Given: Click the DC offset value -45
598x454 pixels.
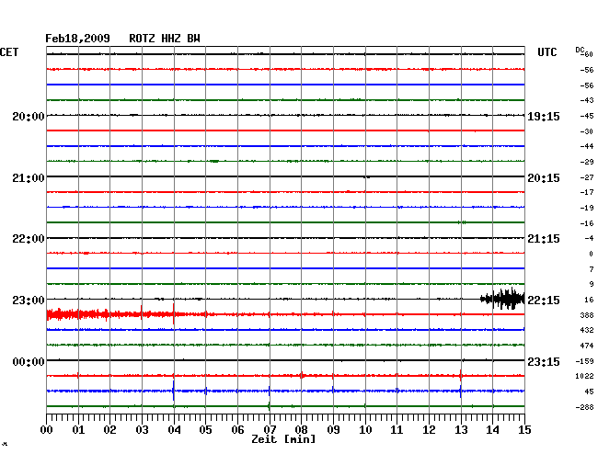Looking at the screenshot, I should 587,116.
